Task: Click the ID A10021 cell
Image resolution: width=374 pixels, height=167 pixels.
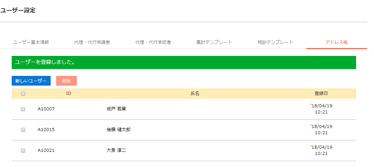Action: pyautogui.click(x=46, y=150)
